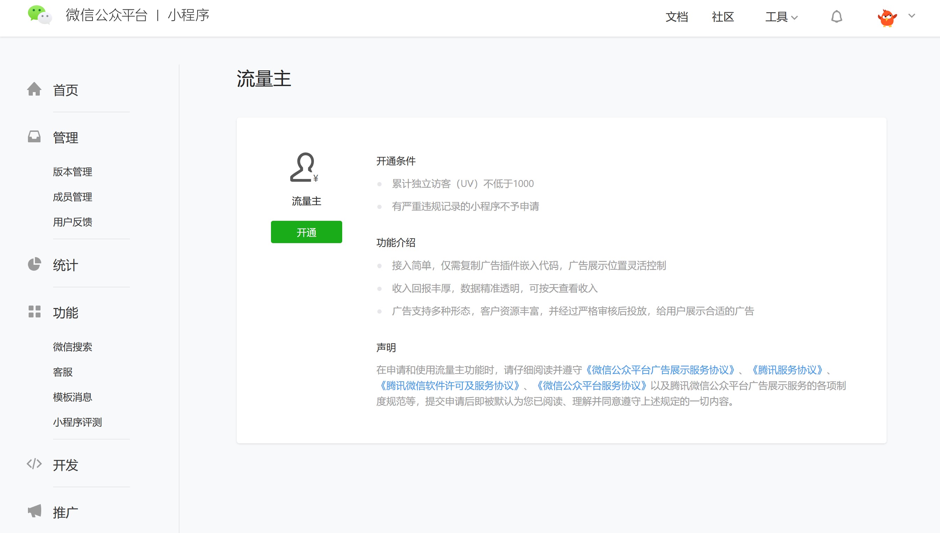Click the pie chart icon beside 统计
This screenshot has width=940, height=533.
pos(35,264)
